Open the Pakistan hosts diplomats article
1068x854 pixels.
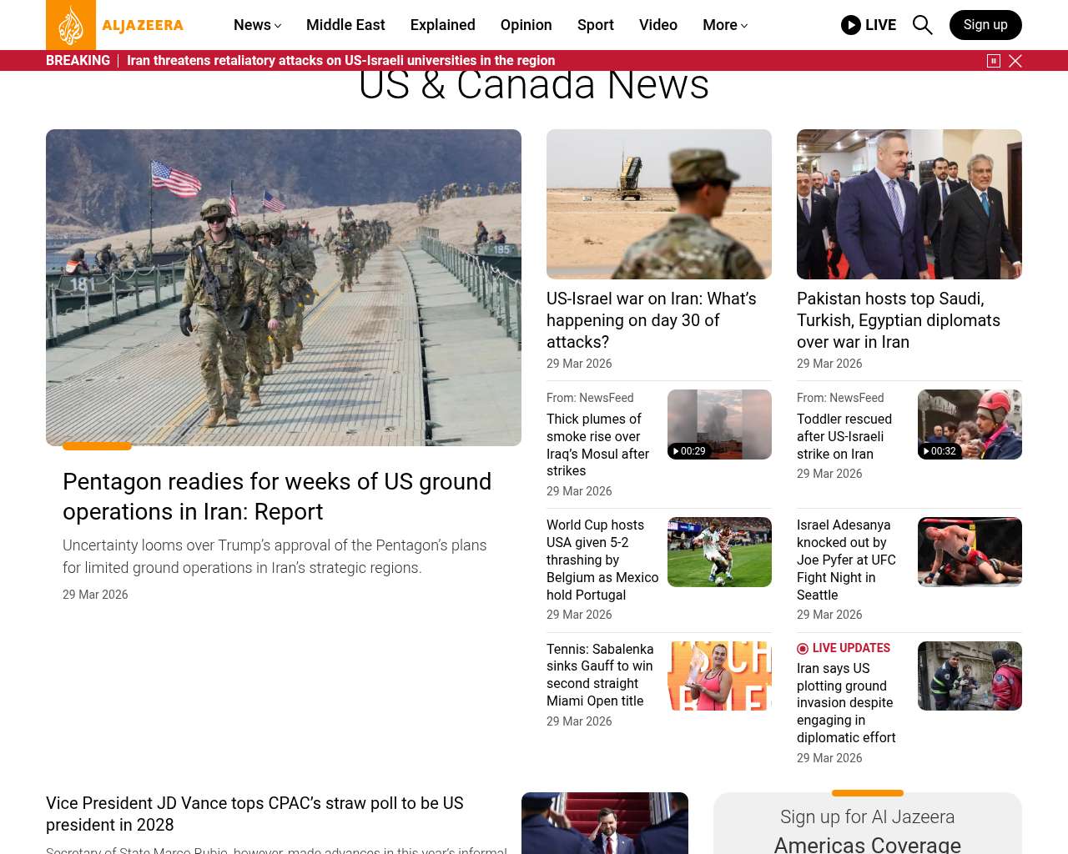tap(898, 320)
